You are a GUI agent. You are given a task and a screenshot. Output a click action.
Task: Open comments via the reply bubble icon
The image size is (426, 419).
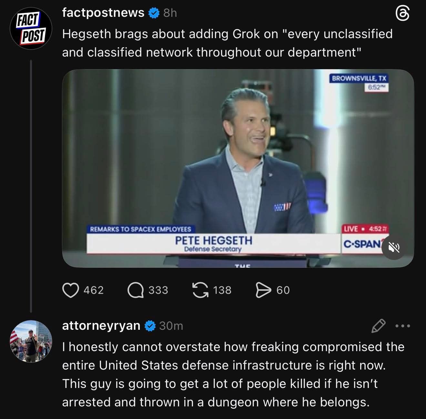(136, 290)
